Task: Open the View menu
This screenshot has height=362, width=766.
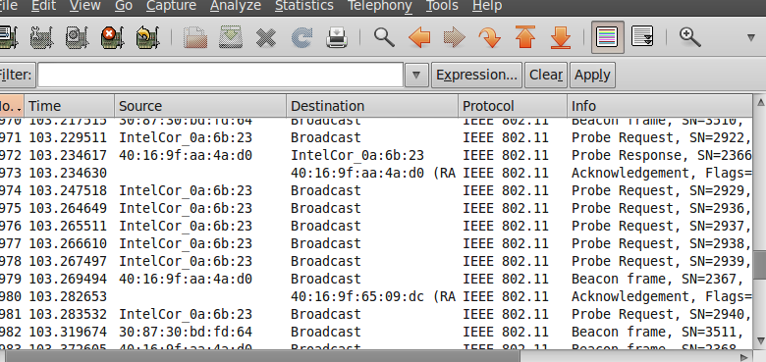Action: point(85,6)
